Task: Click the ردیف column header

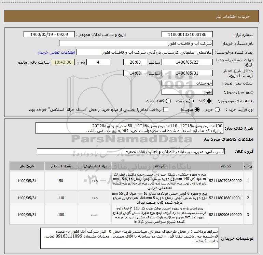Action: click(x=248, y=166)
